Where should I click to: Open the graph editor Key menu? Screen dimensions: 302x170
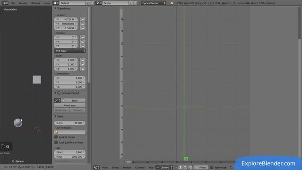[x=151, y=168]
